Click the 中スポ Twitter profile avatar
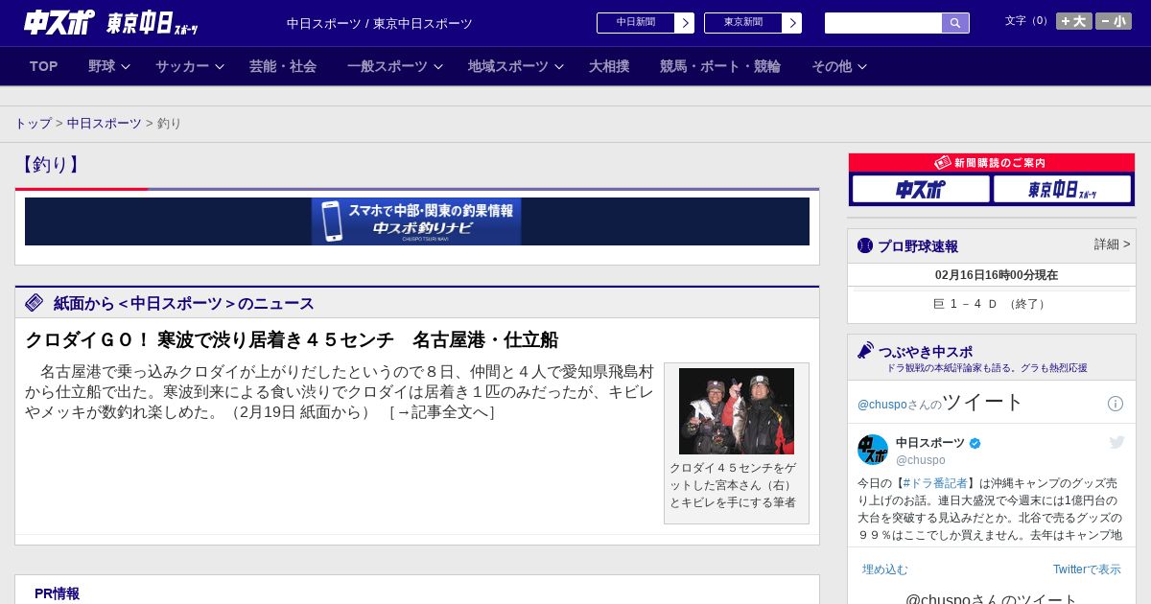Viewport: 1151px width, 604px height. 873,450
